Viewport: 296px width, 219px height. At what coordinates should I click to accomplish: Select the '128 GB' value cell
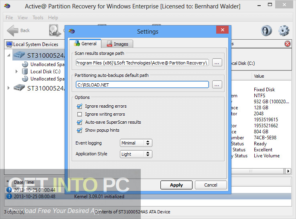[x=261, y=108]
